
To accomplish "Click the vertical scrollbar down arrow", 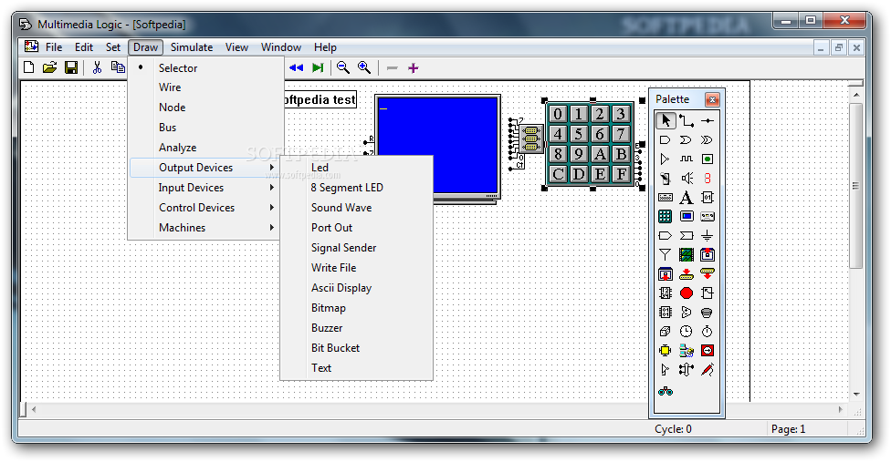I will click(x=855, y=394).
